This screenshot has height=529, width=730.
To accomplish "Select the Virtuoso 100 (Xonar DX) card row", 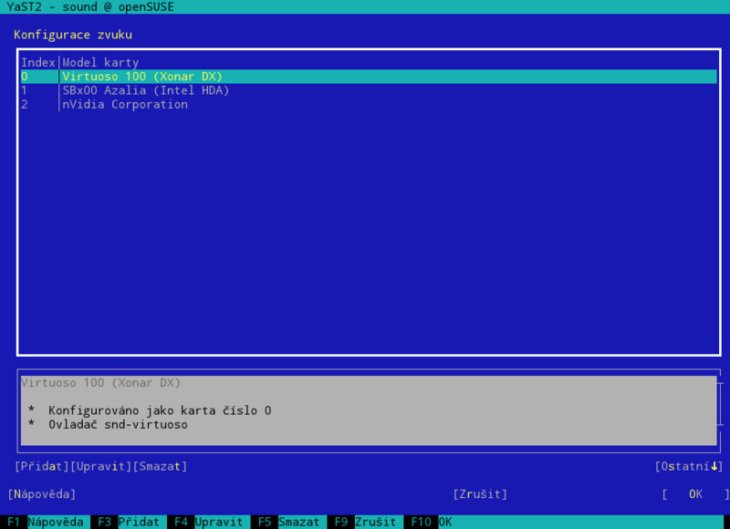I will (369, 77).
